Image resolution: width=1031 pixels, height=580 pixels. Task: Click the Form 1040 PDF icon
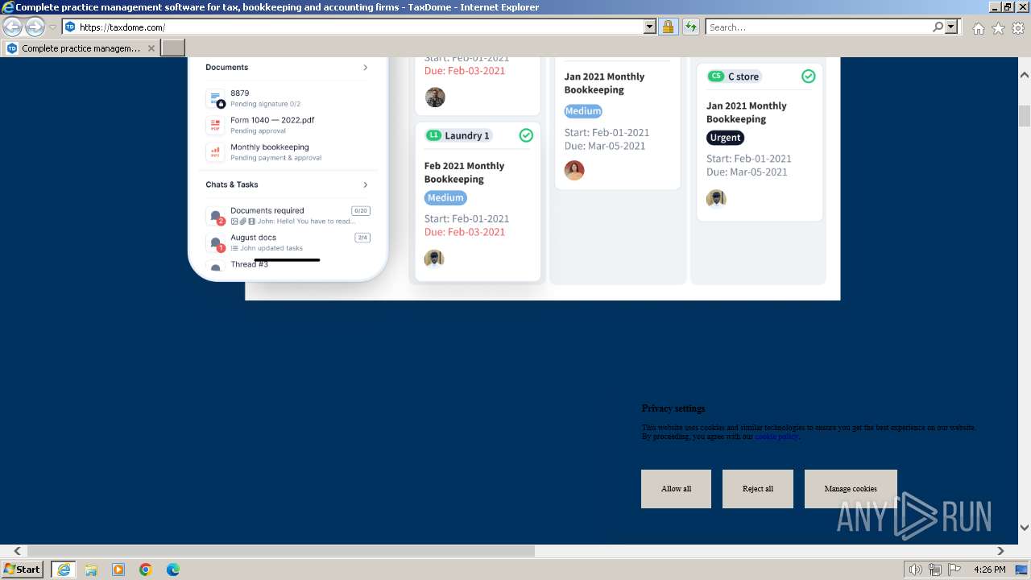215,125
